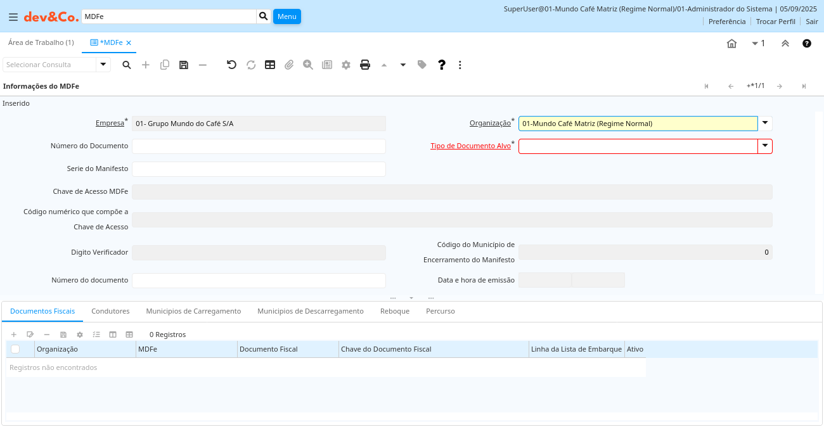The height and width of the screenshot is (427, 824).
Task: Open the Home icon at top right
Action: [731, 44]
